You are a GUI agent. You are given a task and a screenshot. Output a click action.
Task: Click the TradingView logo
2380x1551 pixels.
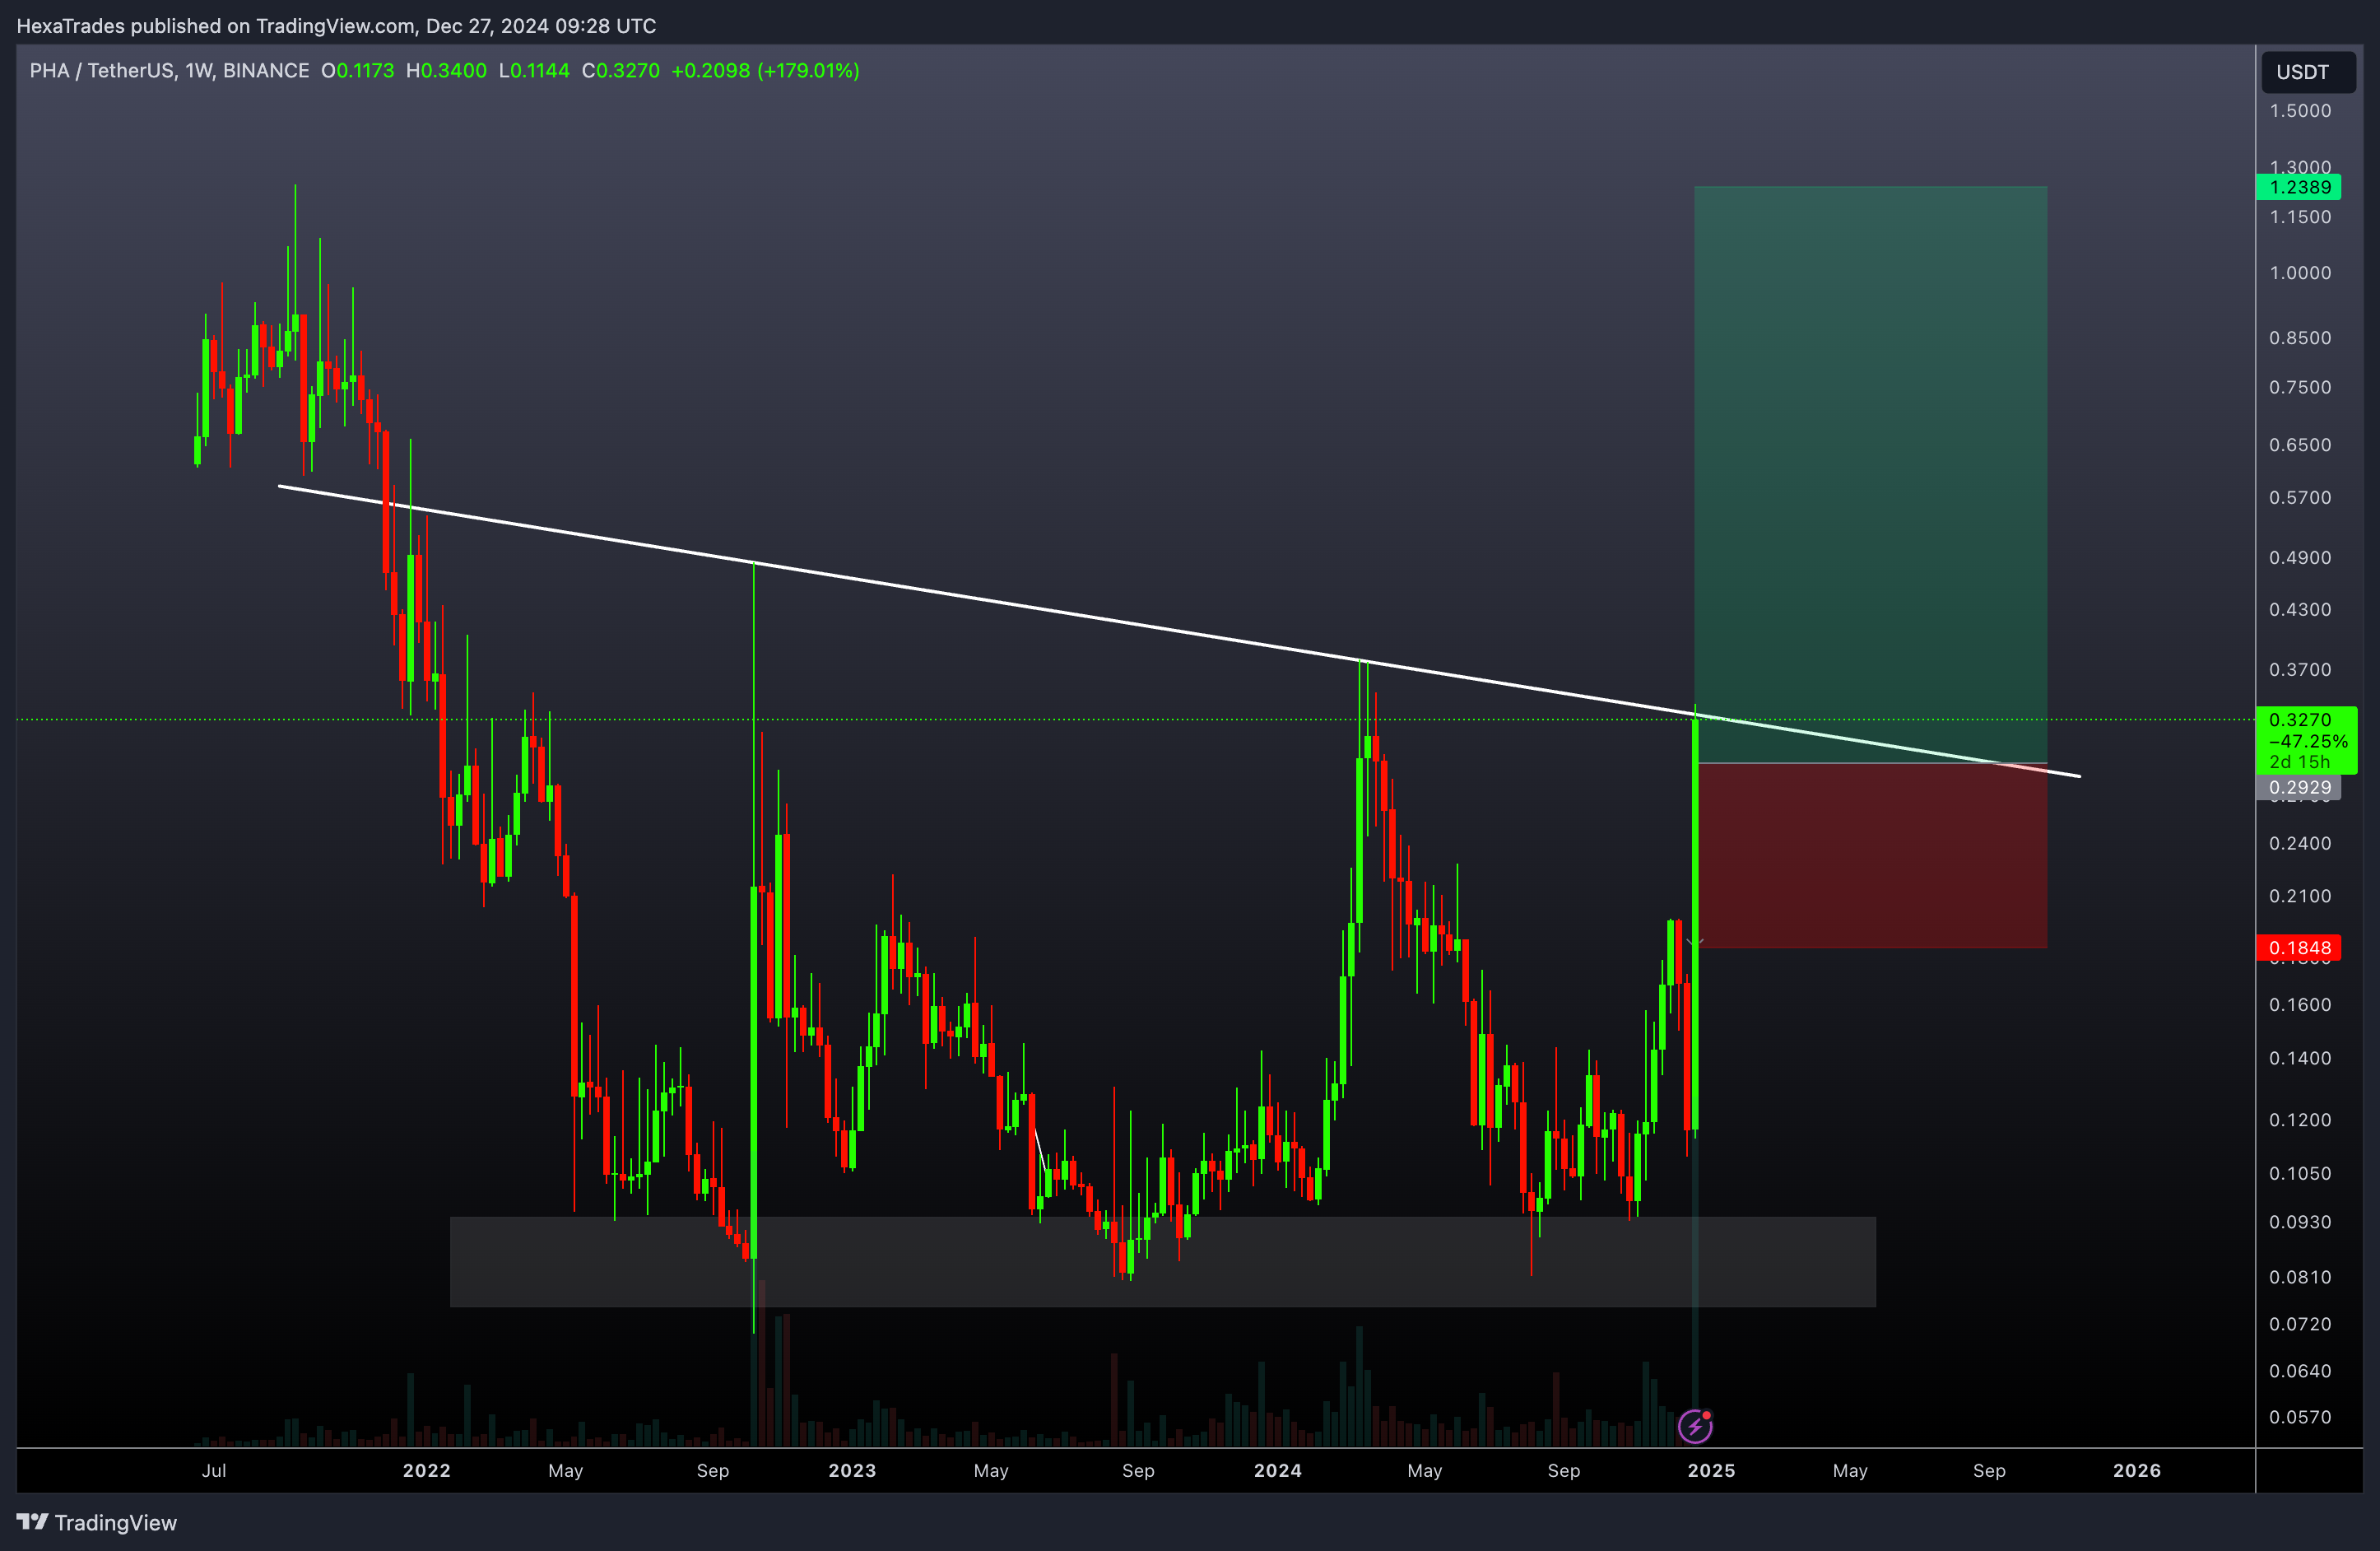[97, 1522]
